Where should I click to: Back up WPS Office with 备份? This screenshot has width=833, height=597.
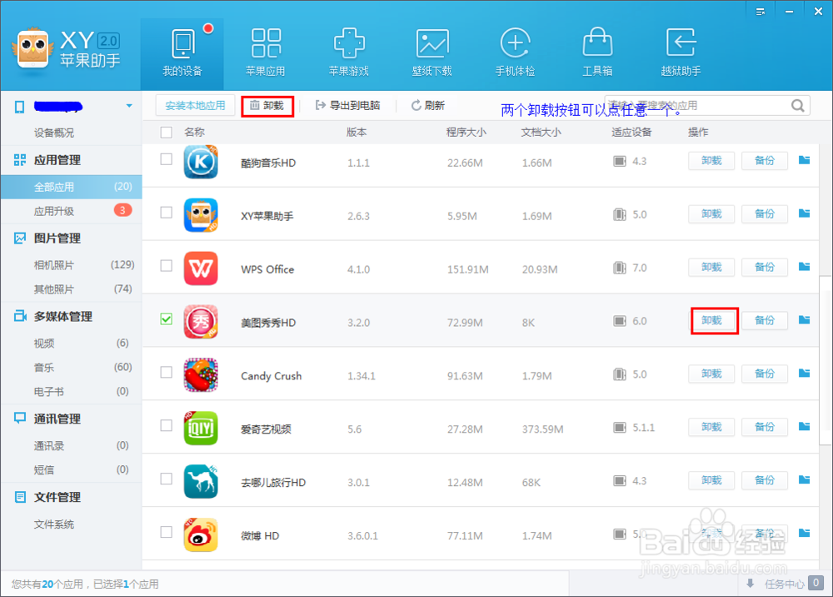pos(765,267)
